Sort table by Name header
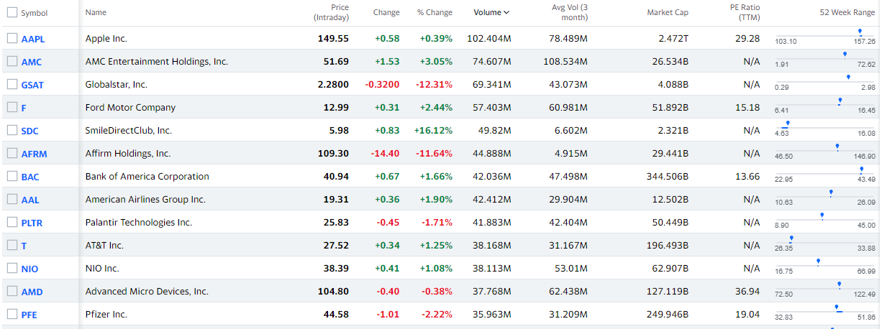This screenshot has width=887, height=329. [96, 12]
